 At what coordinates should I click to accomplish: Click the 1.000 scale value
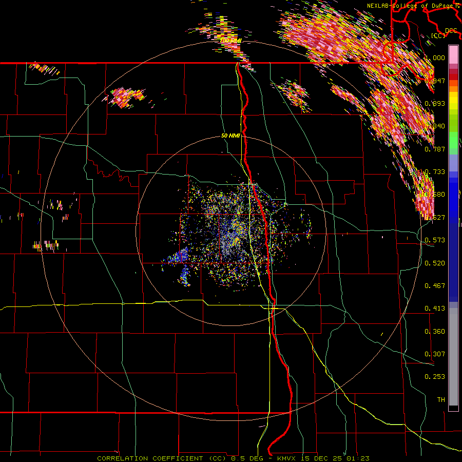click(435, 57)
